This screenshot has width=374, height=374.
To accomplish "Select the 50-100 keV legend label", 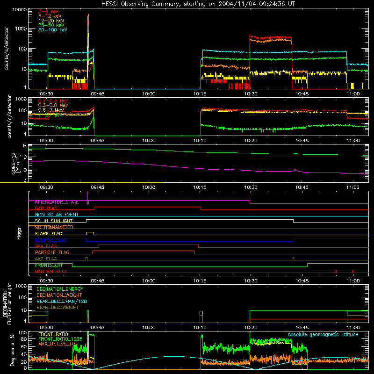I will coord(53,30).
